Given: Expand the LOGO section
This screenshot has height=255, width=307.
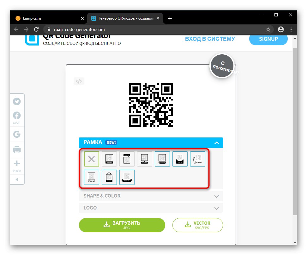Looking at the screenshot, I should coord(151,208).
